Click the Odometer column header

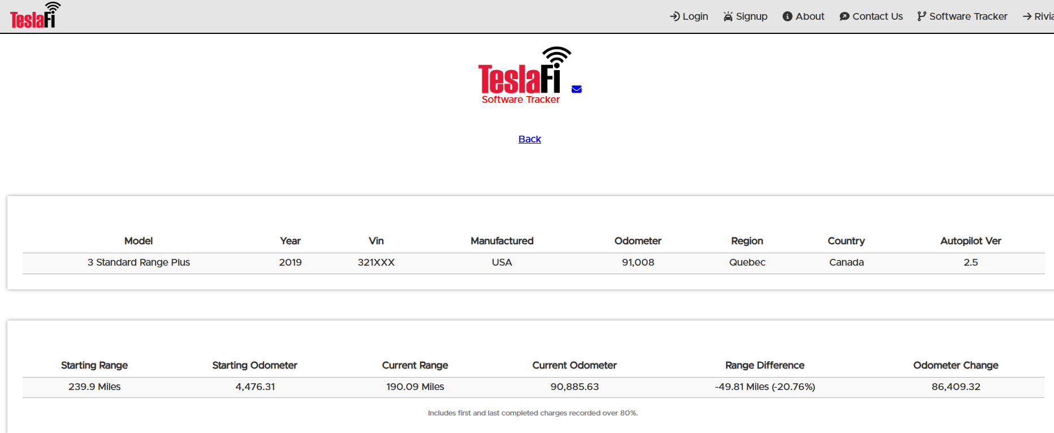[x=638, y=241]
